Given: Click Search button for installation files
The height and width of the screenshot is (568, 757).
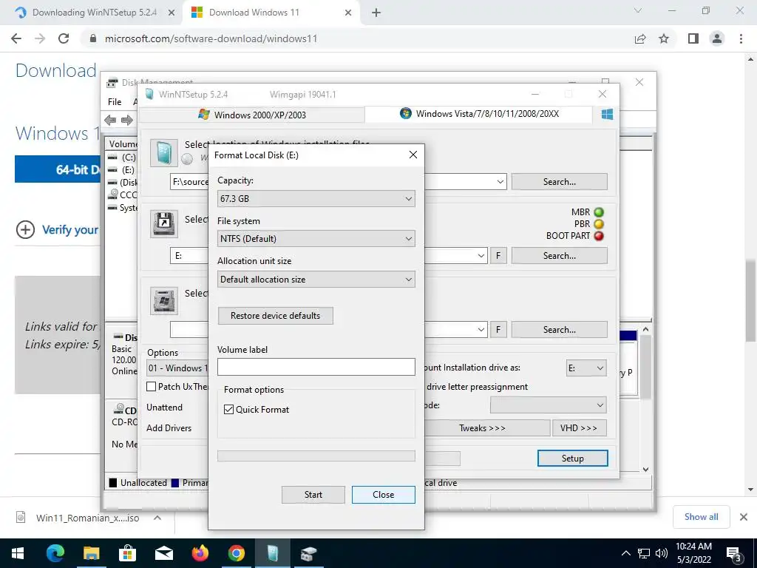Looking at the screenshot, I should (559, 182).
